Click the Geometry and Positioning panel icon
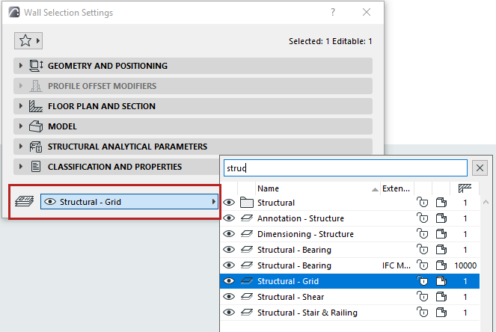Viewport: 496px width, 332px height. pos(36,66)
